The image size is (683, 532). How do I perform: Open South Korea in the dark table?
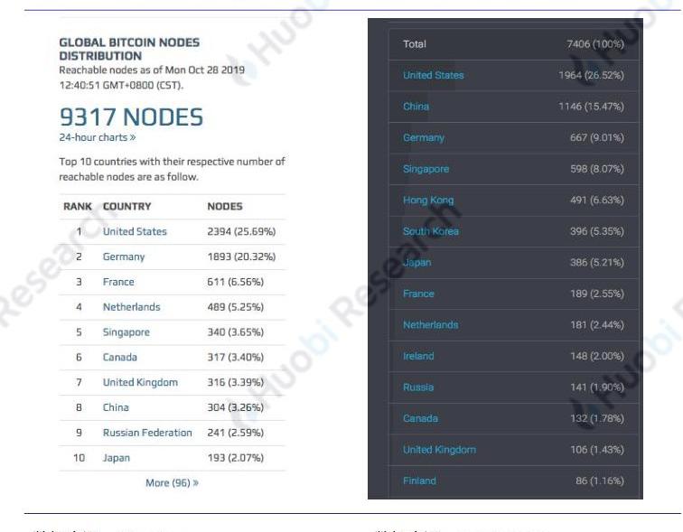click(x=431, y=231)
